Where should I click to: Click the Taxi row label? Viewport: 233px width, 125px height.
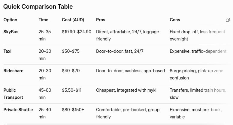[x=8, y=51]
